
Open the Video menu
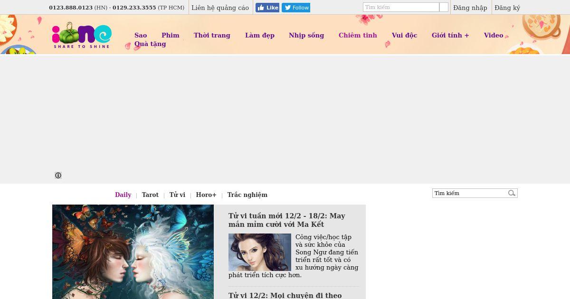coord(494,35)
